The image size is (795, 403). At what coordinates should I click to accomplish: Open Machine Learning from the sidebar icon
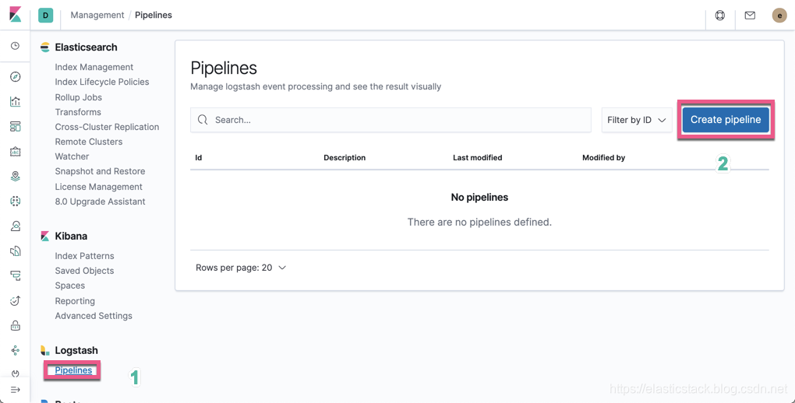[x=16, y=201]
